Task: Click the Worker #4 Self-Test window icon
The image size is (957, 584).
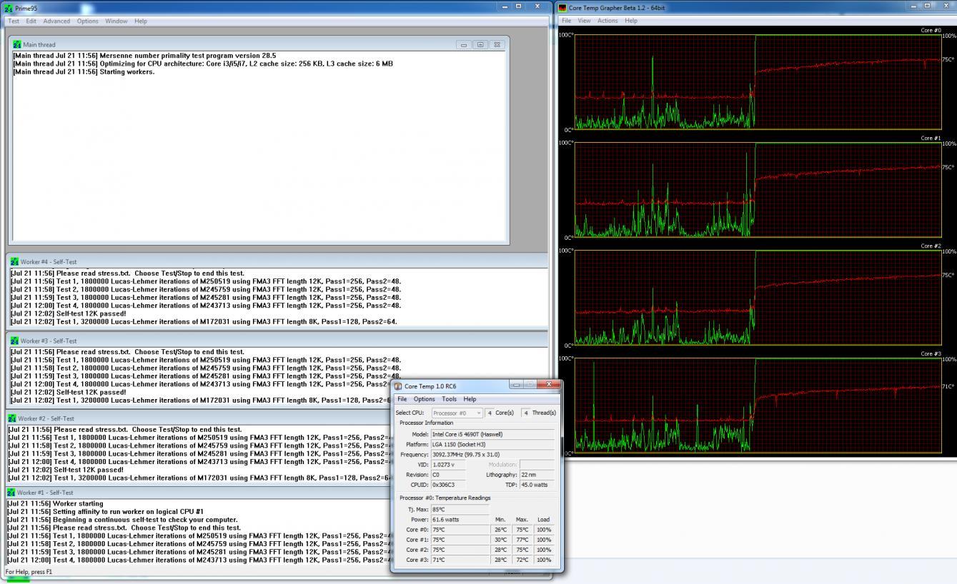Action: point(14,262)
